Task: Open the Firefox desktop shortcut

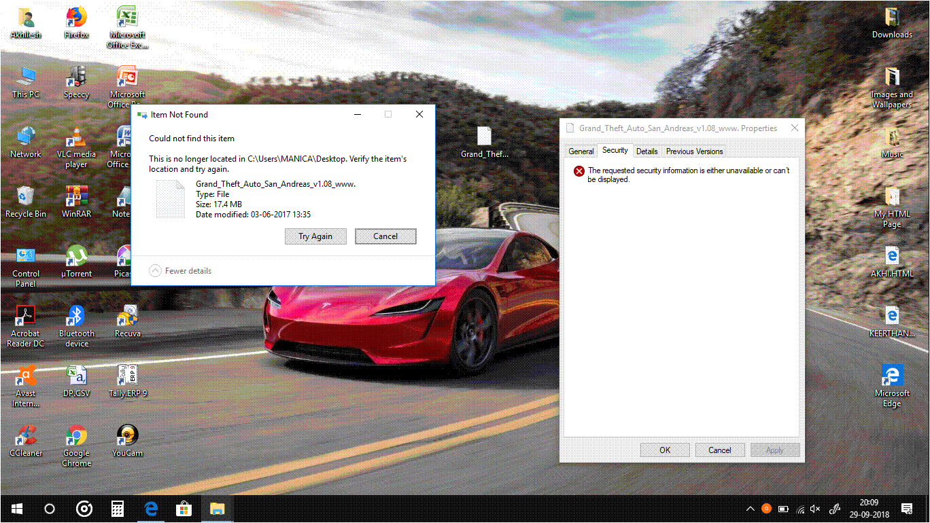Action: (x=77, y=22)
